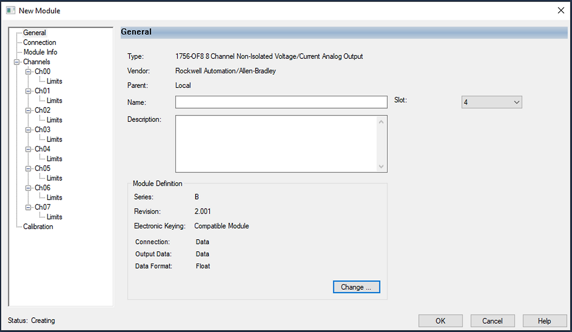Screen dimensions: 572x332
Task: Collapse the Ch00 channel node
Action: pos(28,71)
